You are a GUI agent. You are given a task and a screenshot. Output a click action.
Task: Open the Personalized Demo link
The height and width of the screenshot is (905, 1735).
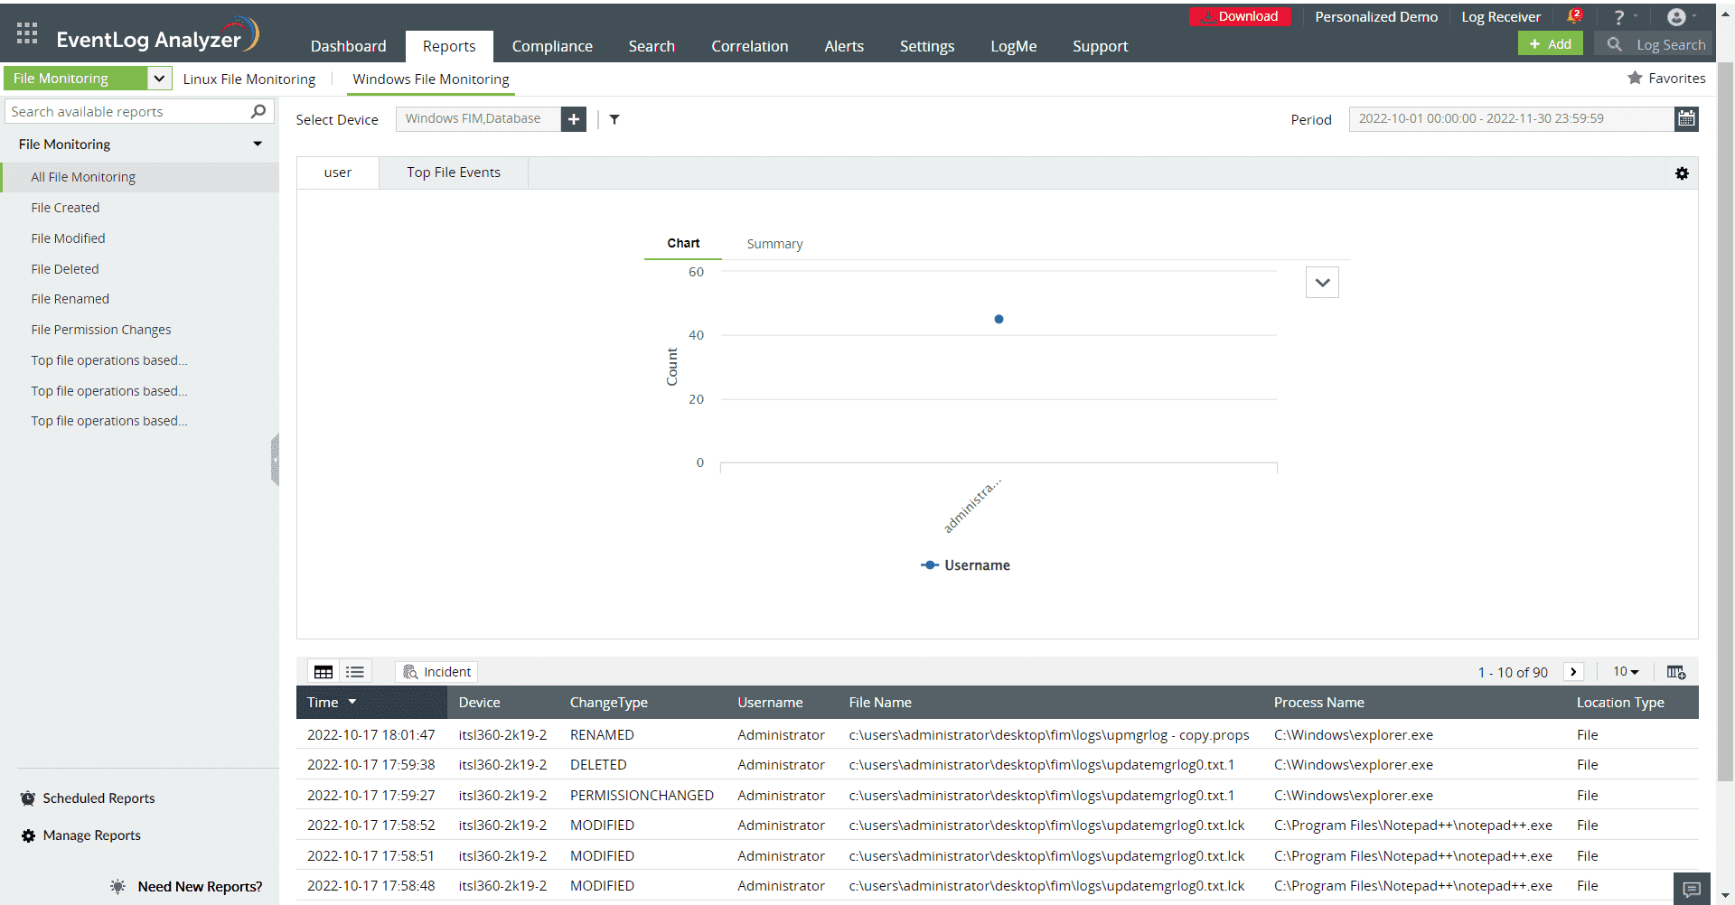tap(1376, 17)
